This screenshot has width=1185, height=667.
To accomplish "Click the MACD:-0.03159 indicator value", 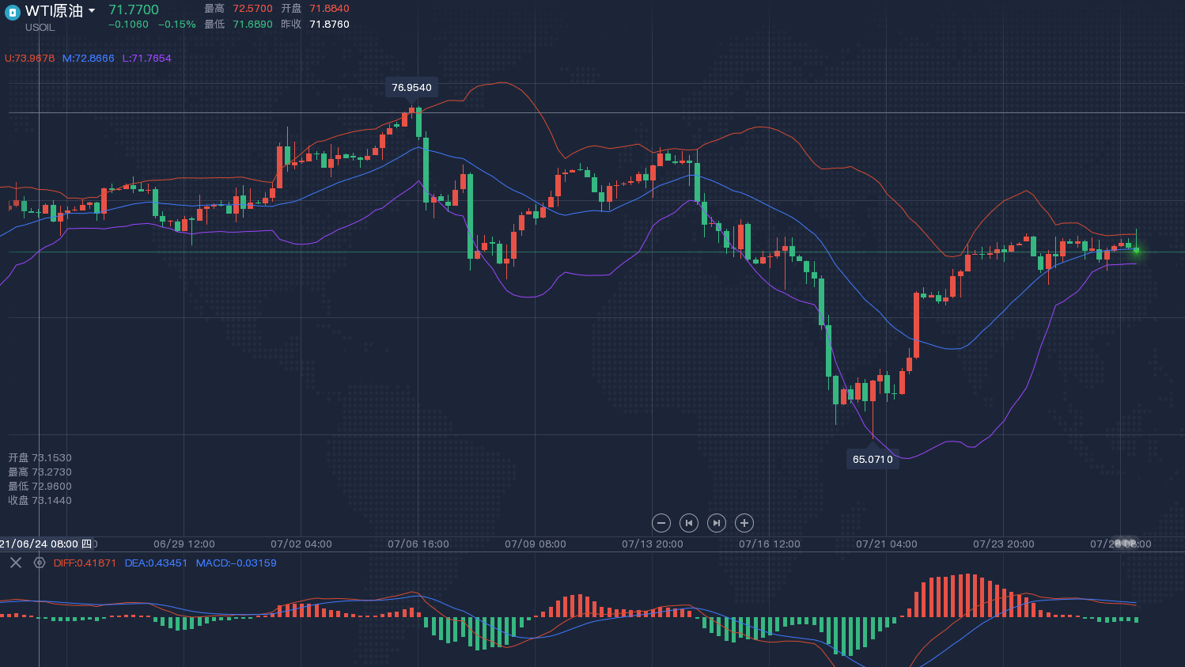I will pyautogui.click(x=236, y=563).
